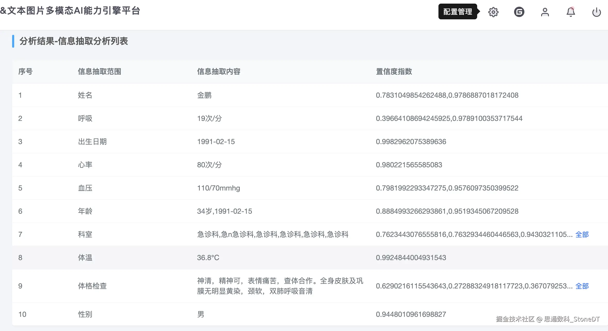
Task: Click the 体格检查 description text
Action: pyautogui.click(x=280, y=286)
